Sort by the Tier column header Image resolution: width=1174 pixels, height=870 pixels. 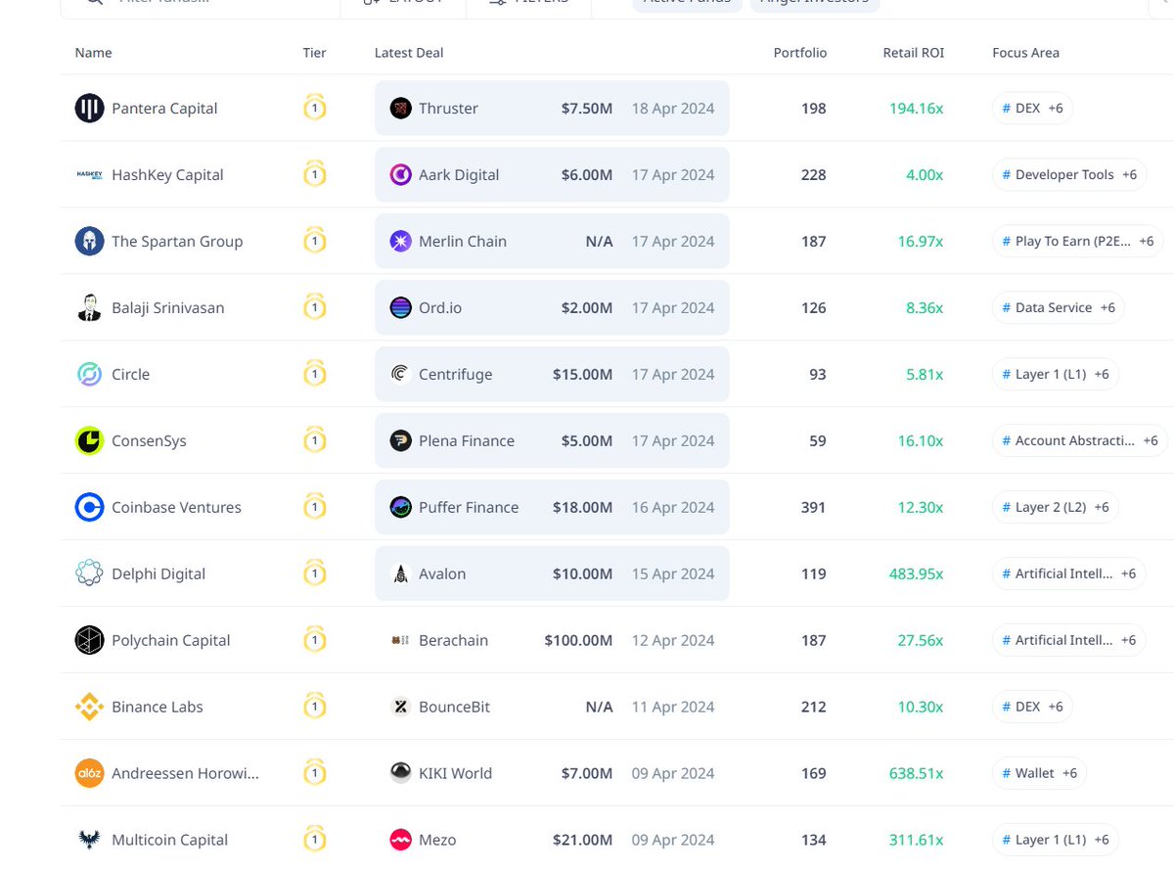pos(314,53)
